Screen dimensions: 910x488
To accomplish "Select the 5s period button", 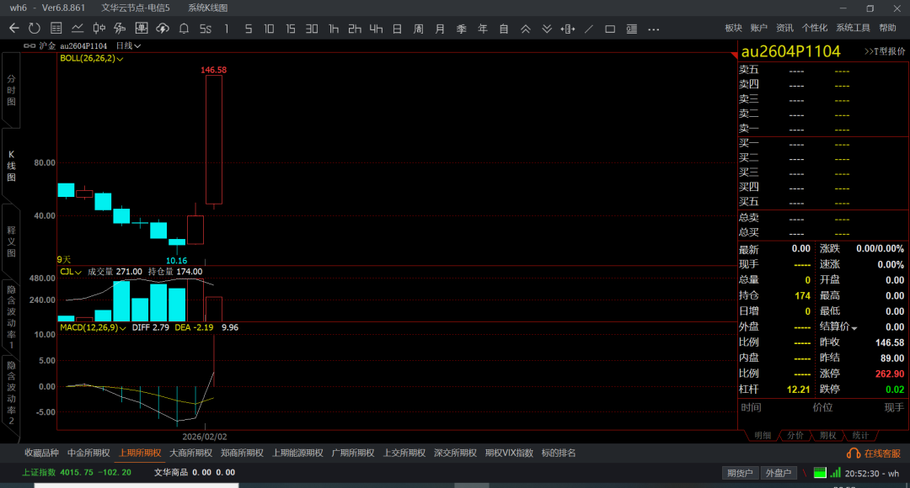I will [x=206, y=29].
